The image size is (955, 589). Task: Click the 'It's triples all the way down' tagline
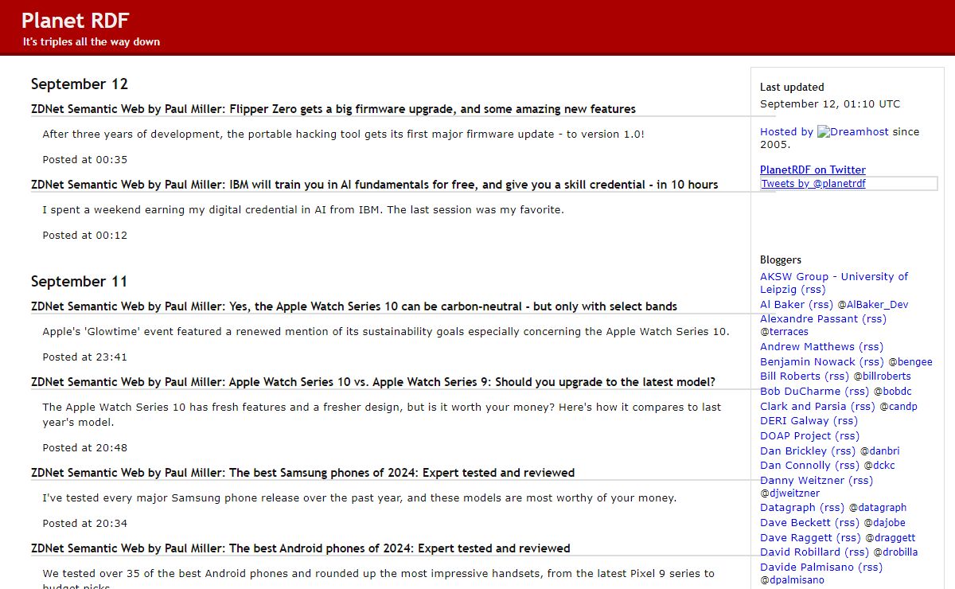point(92,42)
